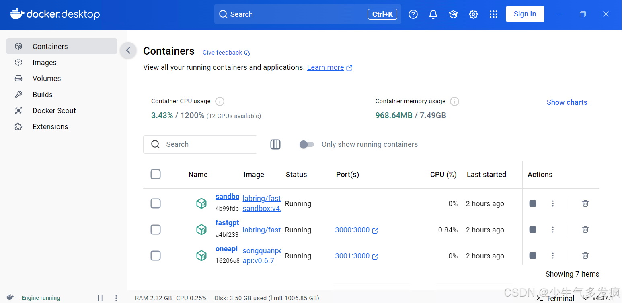
Task: Open the apps grid icon
Action: (x=493, y=14)
